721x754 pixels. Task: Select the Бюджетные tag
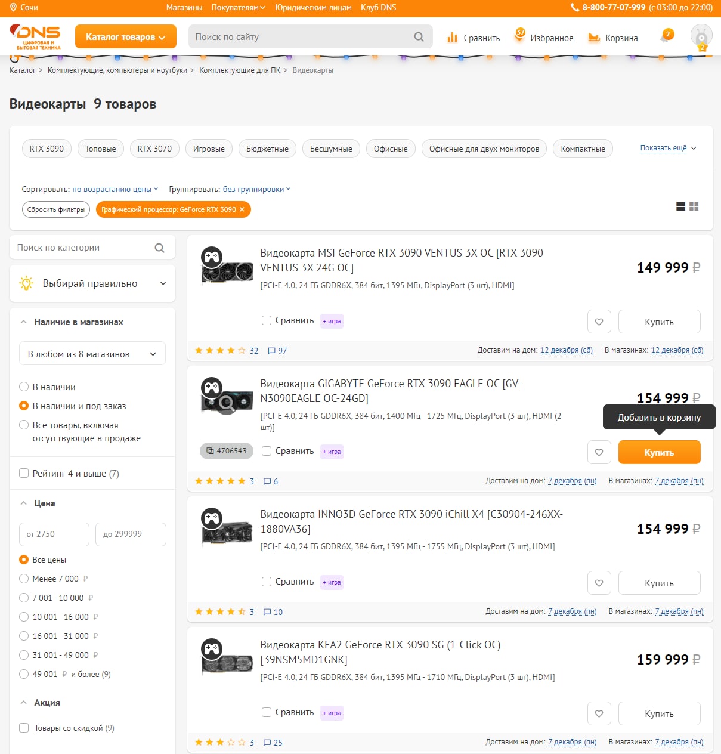267,149
